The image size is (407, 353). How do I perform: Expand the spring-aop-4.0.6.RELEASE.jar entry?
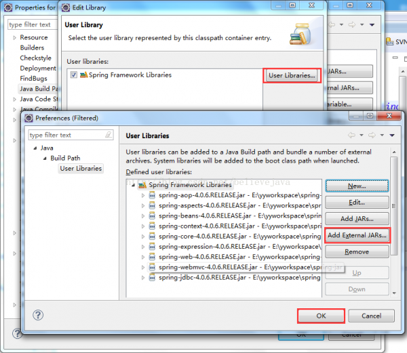143,195
